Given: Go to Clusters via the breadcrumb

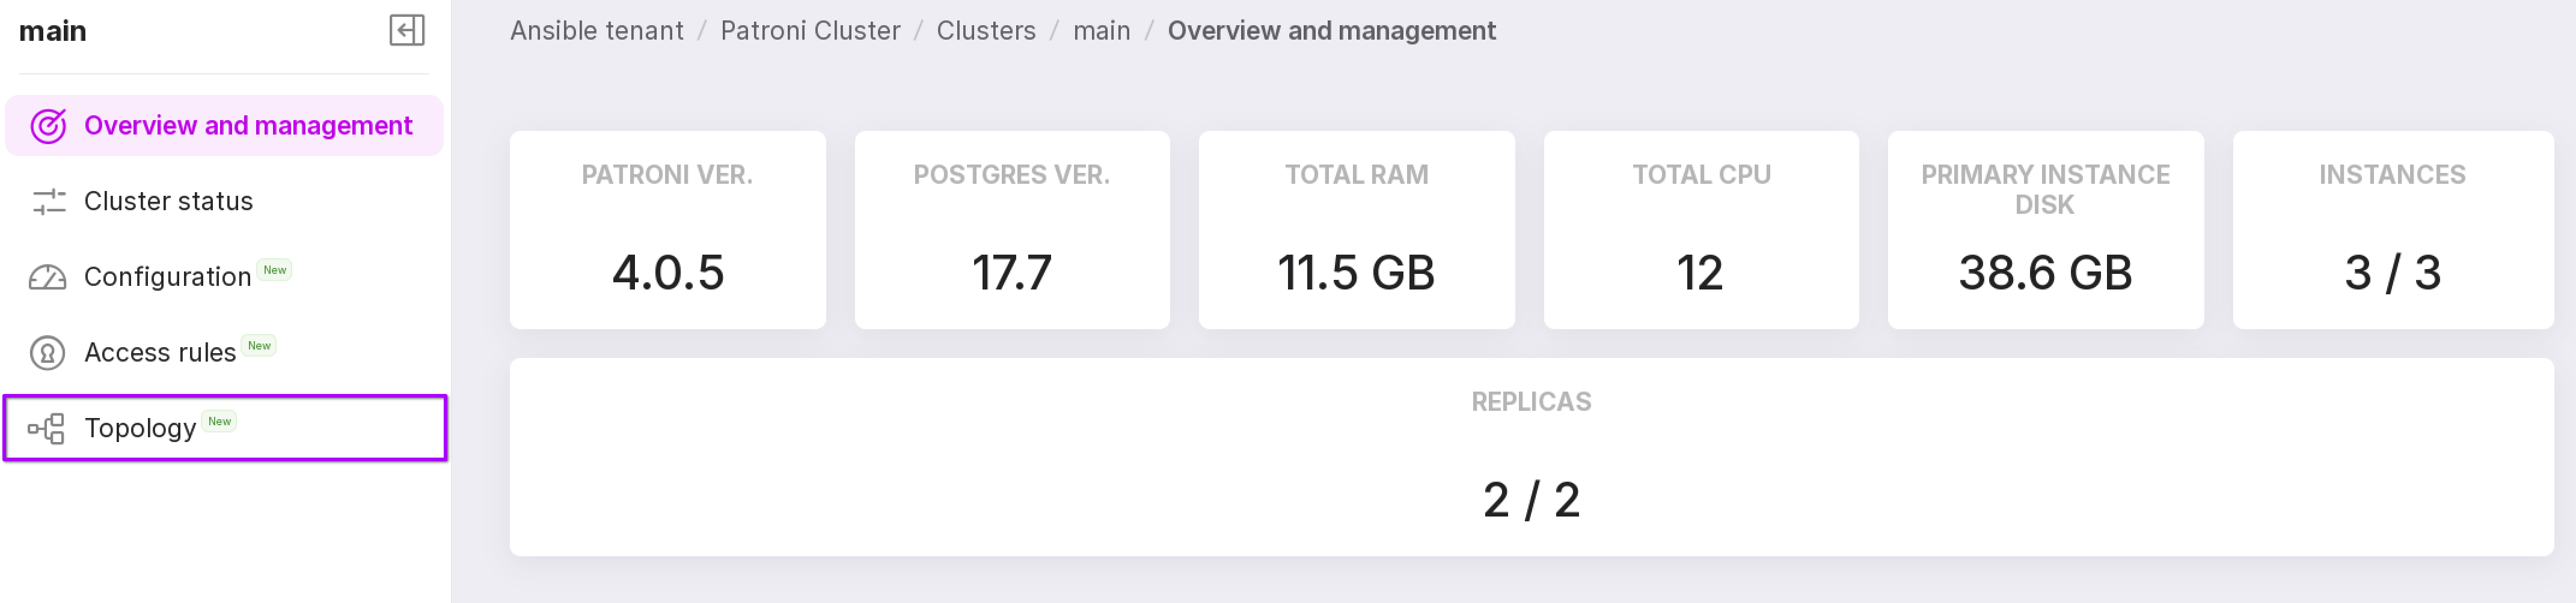Looking at the screenshot, I should pos(985,31).
